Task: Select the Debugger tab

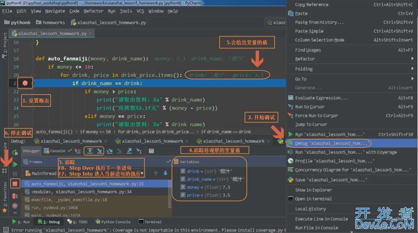Action: (x=31, y=151)
